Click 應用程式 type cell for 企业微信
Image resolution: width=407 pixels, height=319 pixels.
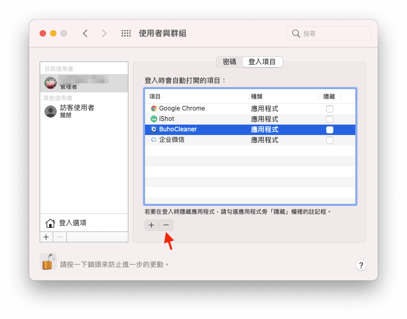[x=265, y=140]
